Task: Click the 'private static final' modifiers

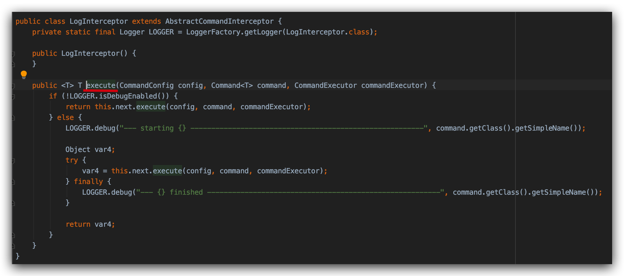Action: click(x=74, y=32)
